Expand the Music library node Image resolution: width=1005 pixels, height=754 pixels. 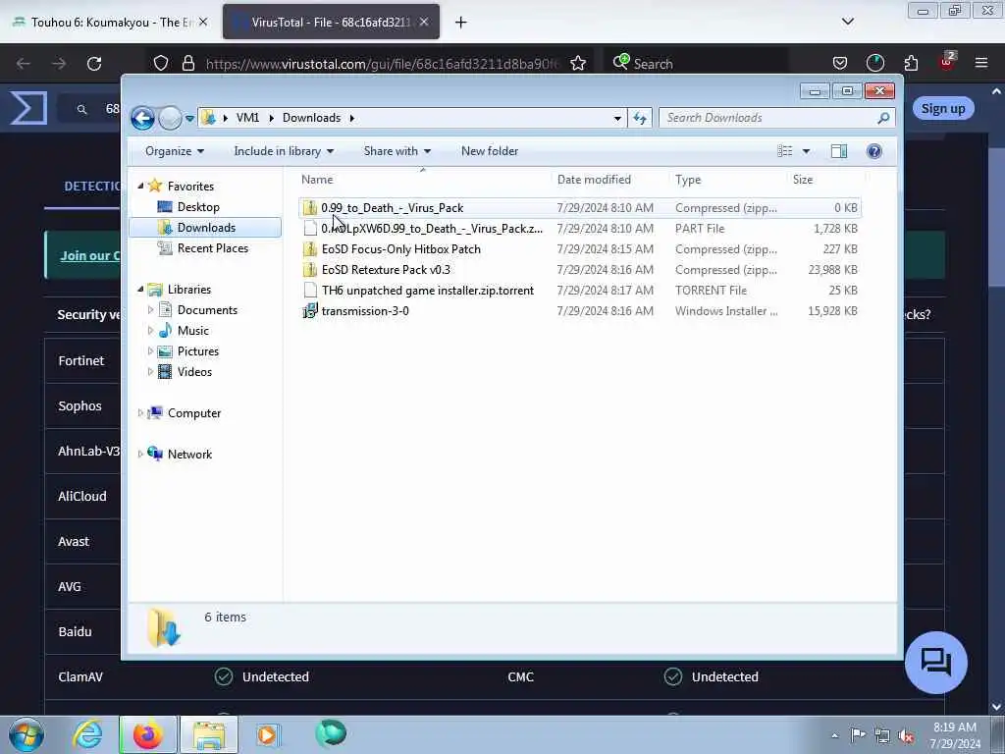[x=150, y=331]
